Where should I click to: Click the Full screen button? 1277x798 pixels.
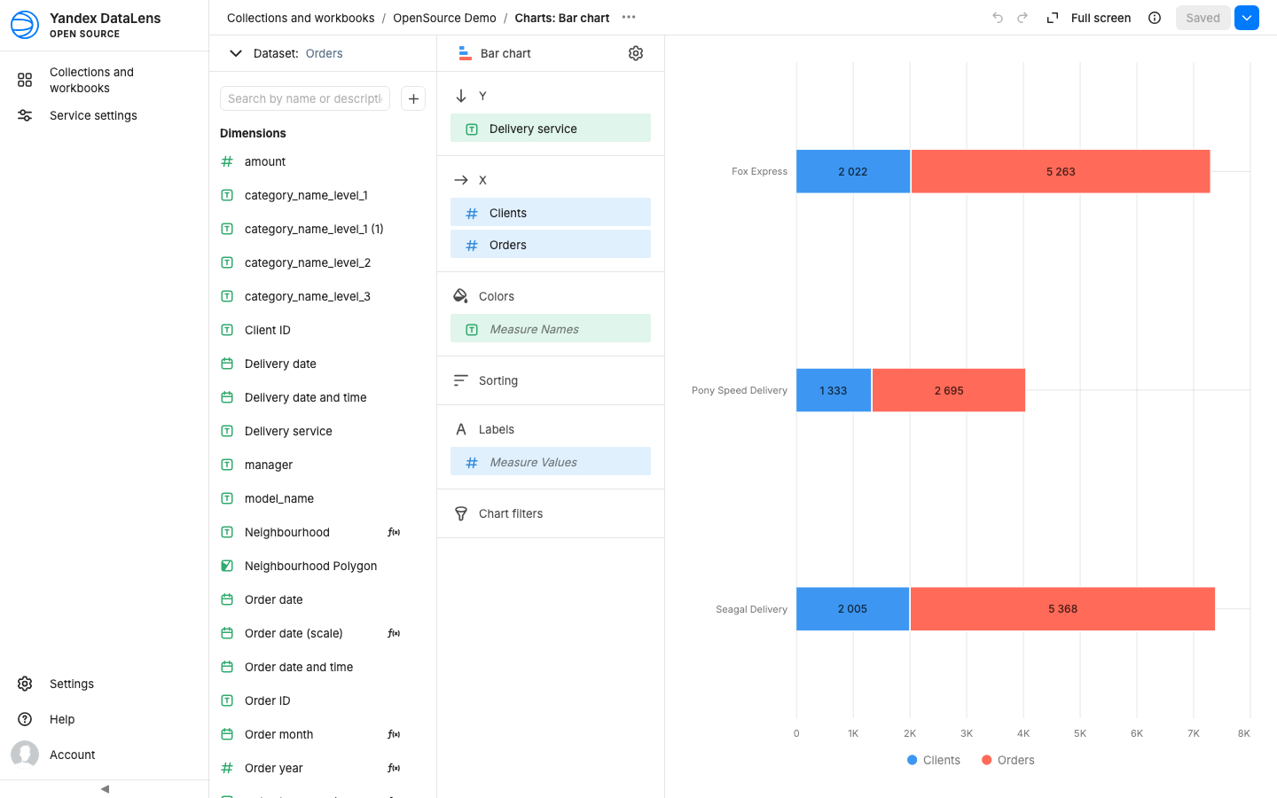pyautogui.click(x=1089, y=18)
